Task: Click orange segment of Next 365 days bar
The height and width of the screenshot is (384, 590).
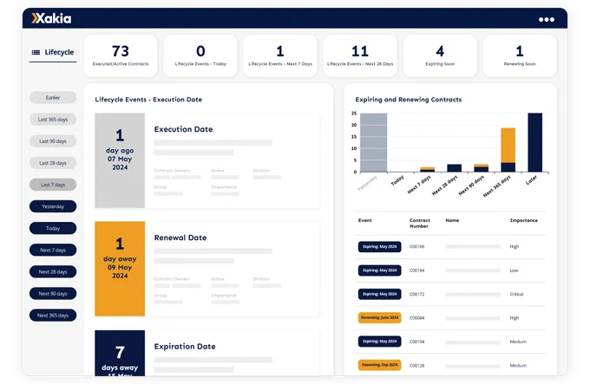Action: click(x=508, y=146)
